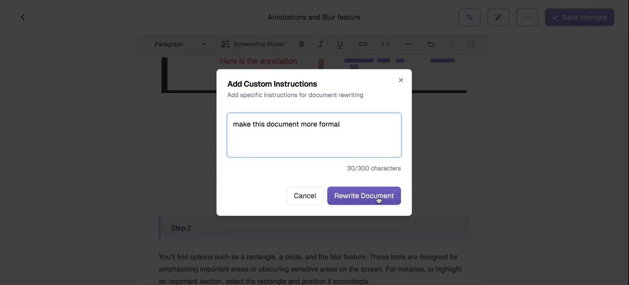Open the Screenshot Picker tool
The width and height of the screenshot is (629, 285).
point(252,44)
